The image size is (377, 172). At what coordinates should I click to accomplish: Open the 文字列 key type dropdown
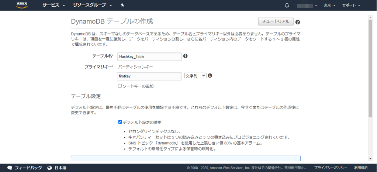(x=195, y=76)
